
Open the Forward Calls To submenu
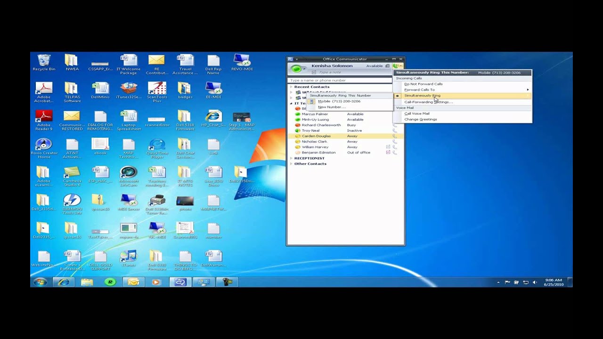pyautogui.click(x=419, y=89)
